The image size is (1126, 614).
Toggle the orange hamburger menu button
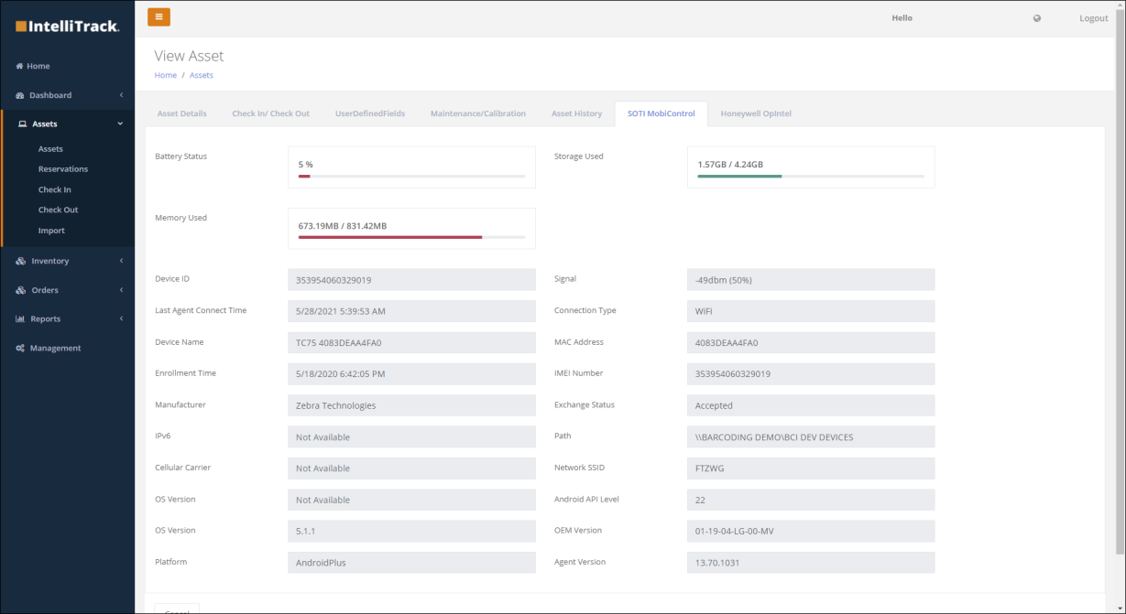pyautogui.click(x=159, y=16)
